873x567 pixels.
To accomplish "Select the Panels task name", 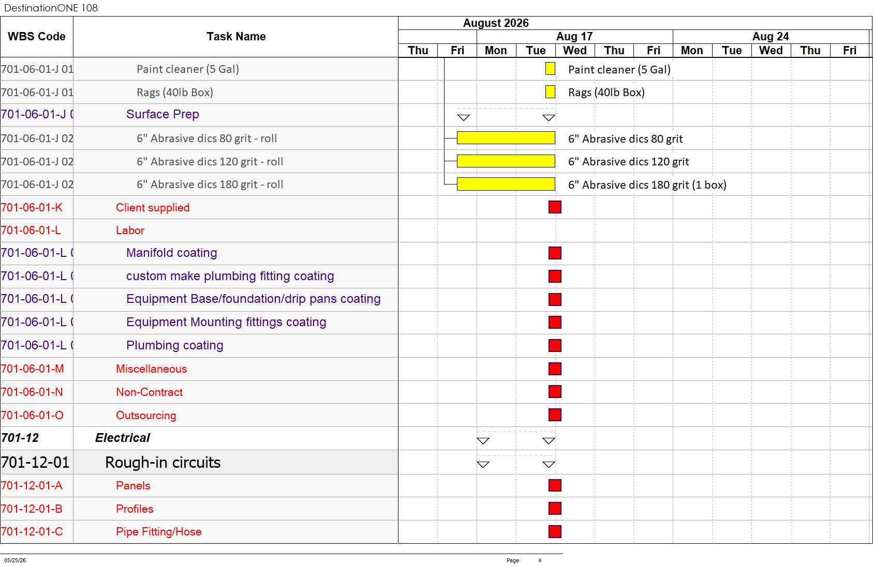I will [x=236, y=486].
